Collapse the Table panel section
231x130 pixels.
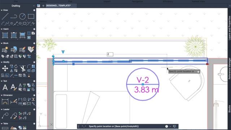[x=1, y=123]
